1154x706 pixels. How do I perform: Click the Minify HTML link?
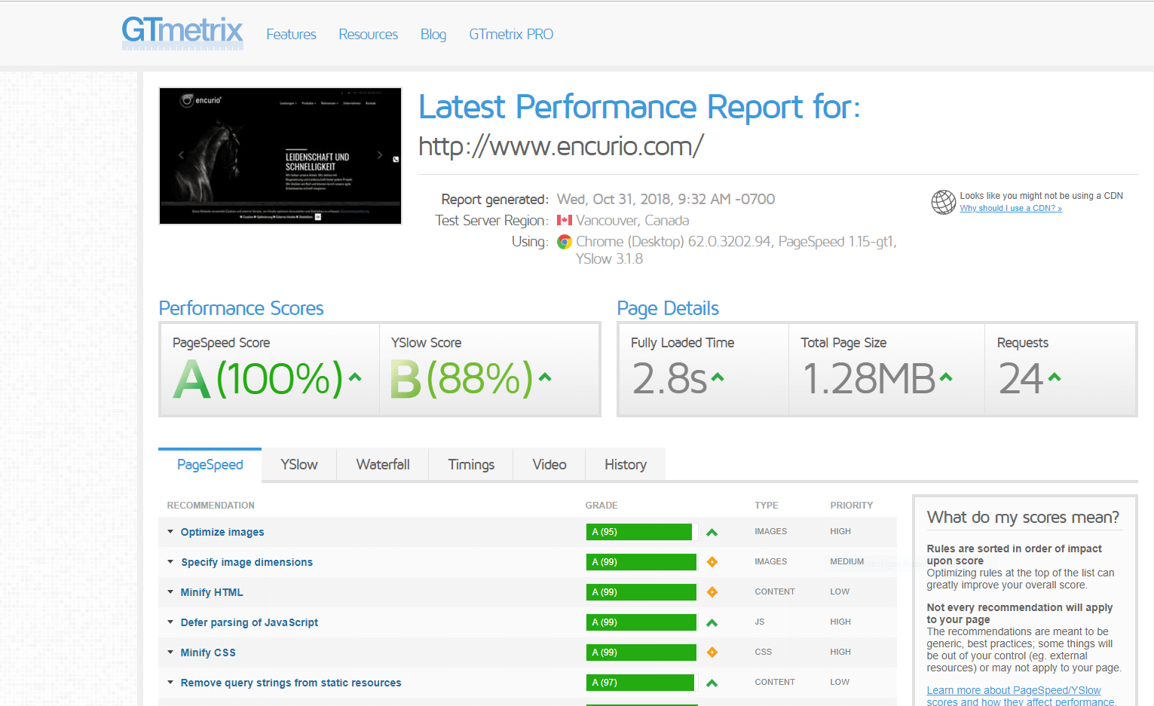coord(212,592)
